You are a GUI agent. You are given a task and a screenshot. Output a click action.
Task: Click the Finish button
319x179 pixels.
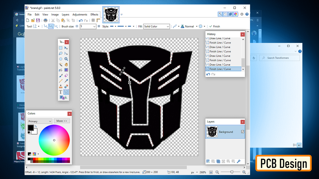tap(215, 27)
